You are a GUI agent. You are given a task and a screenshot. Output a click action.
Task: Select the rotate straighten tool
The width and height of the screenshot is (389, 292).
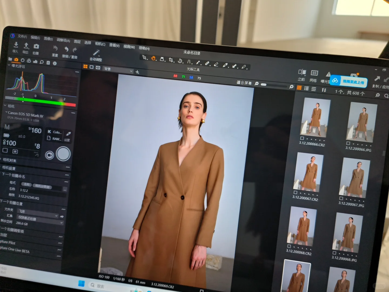(x=180, y=61)
